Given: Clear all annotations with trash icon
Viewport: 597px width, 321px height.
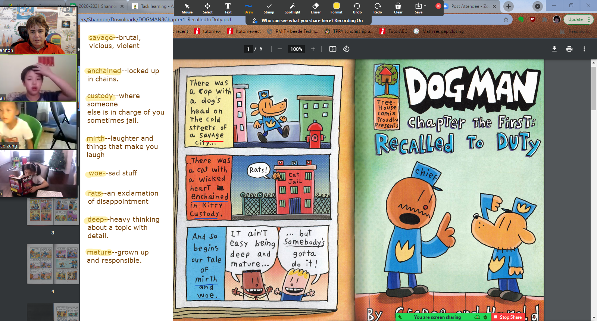Looking at the screenshot, I should pyautogui.click(x=398, y=8).
